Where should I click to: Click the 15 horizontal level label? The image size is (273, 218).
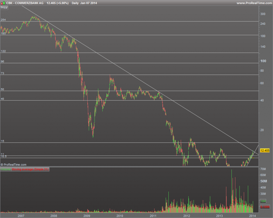coord(2,141)
